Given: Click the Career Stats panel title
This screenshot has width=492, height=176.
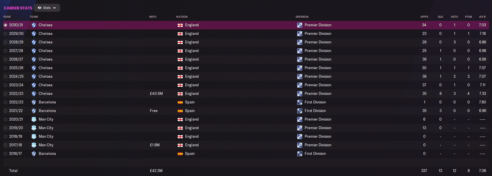Looking at the screenshot, I should pyautogui.click(x=18, y=8).
